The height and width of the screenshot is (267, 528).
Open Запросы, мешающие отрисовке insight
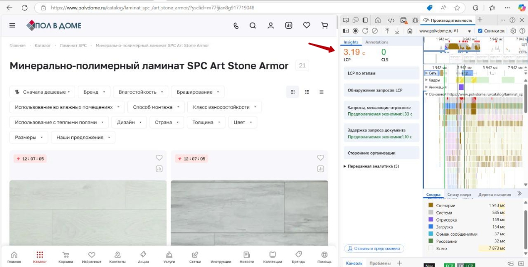[x=381, y=111]
